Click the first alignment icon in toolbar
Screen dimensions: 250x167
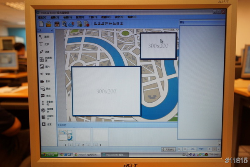95,24
